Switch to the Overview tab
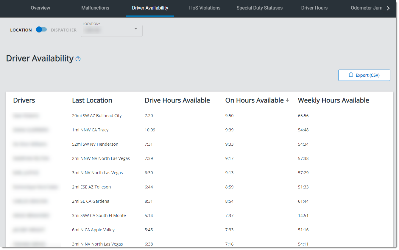This screenshot has height=250, width=399. pos(40,8)
